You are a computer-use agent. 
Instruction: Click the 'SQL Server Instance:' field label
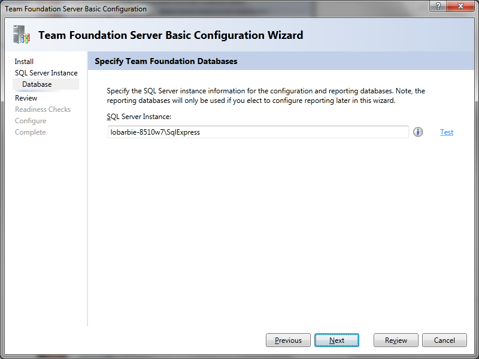pyautogui.click(x=139, y=117)
